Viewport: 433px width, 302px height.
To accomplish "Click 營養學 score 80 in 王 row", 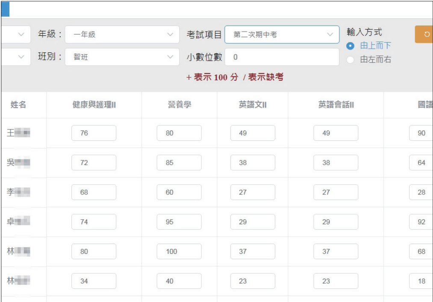I will tap(179, 133).
